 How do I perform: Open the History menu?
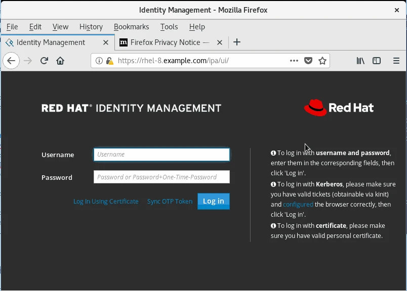tap(91, 27)
